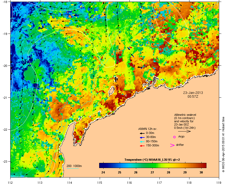Viewport: 227px width, 184px height.
Task: Select the 0-30m depth label
Action: point(150,133)
